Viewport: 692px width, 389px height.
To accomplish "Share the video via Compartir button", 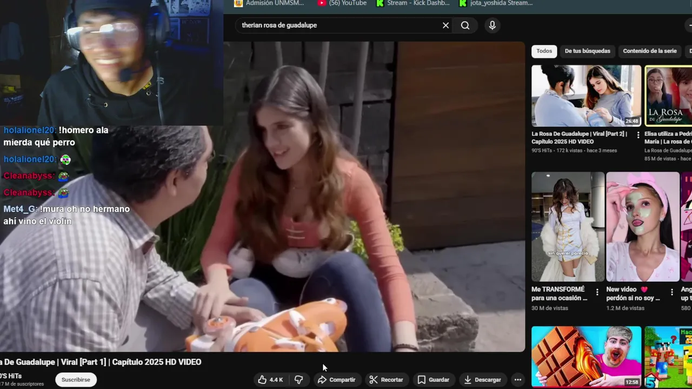I will pos(336,380).
